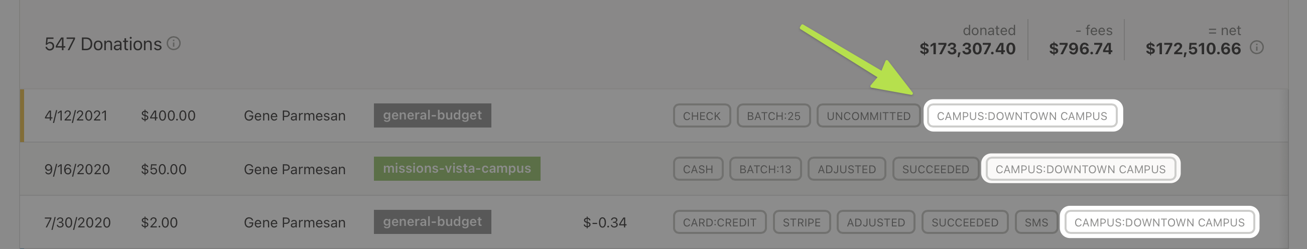Click the general-budget fund label on 4/12/2021 row

[x=432, y=115]
